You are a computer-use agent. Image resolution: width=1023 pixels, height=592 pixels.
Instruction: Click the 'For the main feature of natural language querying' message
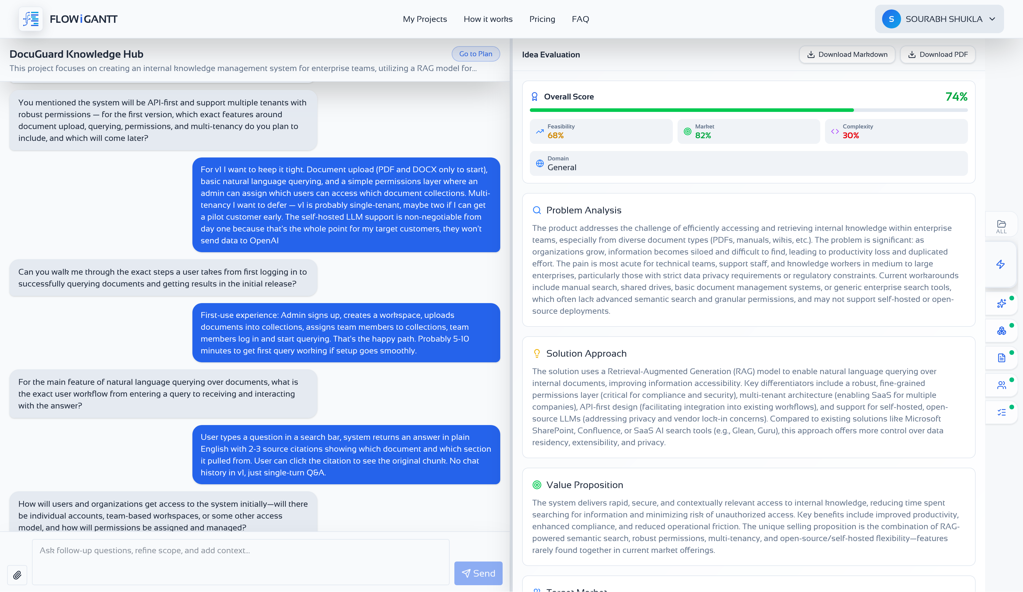[x=163, y=393]
